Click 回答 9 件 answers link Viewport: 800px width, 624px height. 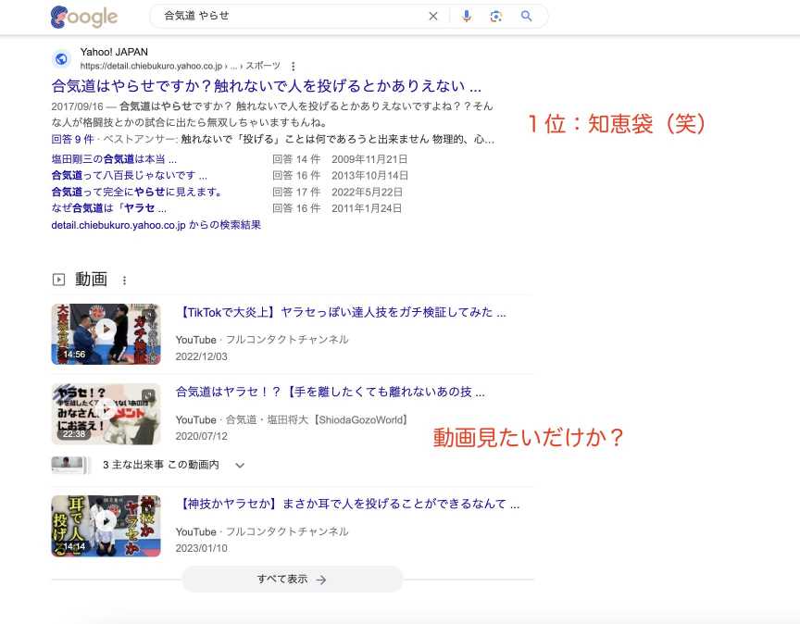[x=72, y=139]
